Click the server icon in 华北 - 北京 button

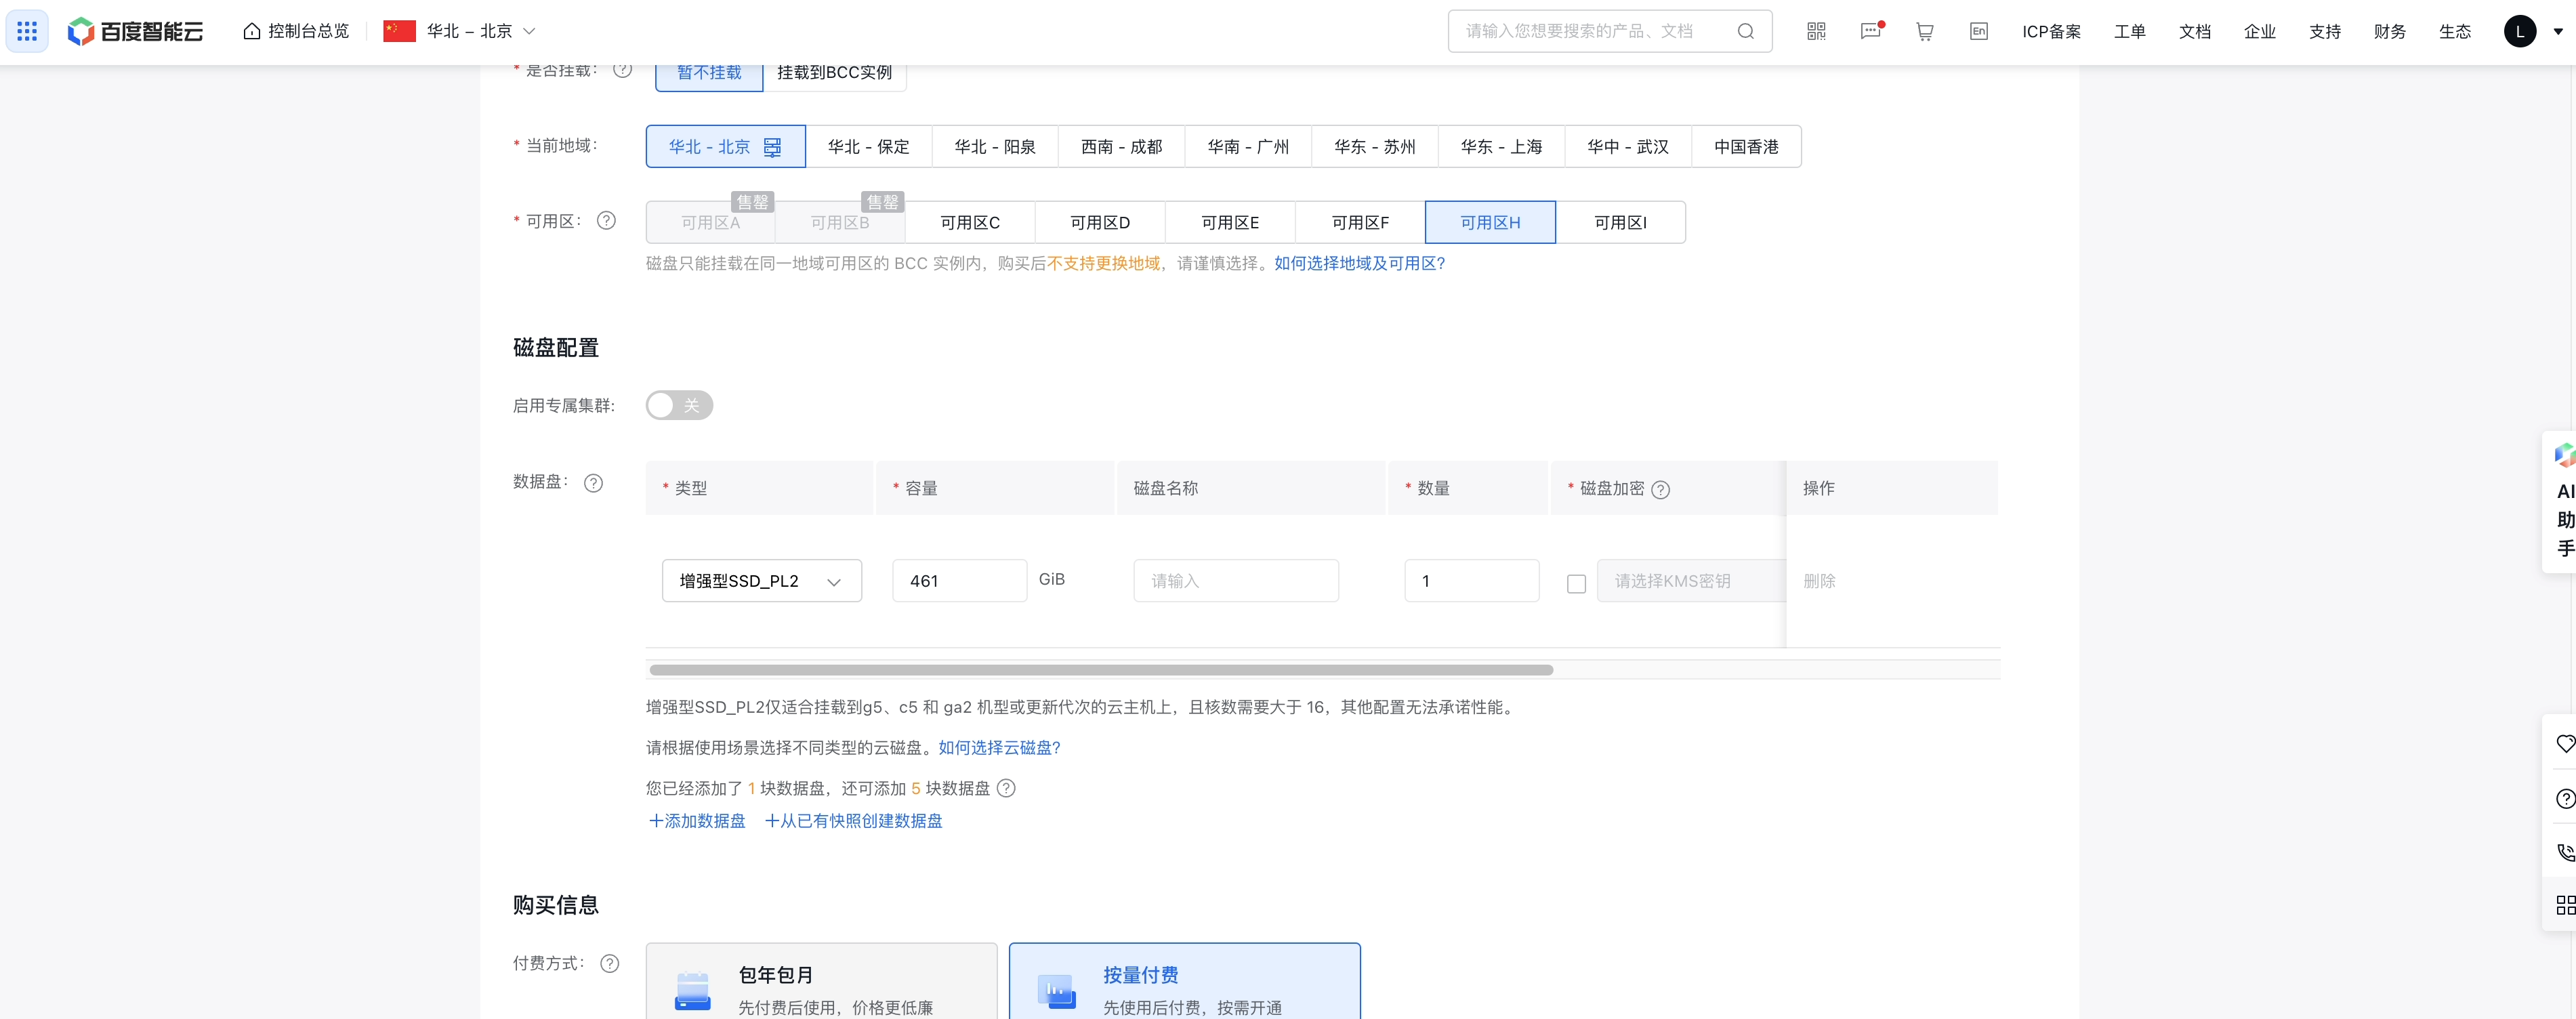tap(772, 147)
